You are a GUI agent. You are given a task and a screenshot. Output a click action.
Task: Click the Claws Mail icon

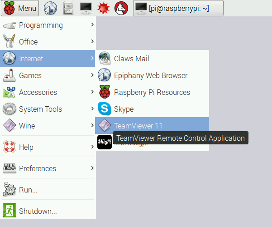[105, 58]
